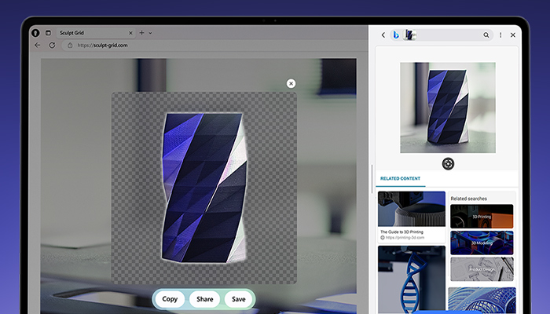Viewport: 550px width, 314px height.
Task: Open the tab actions icon beside profile
Action: 47,33
